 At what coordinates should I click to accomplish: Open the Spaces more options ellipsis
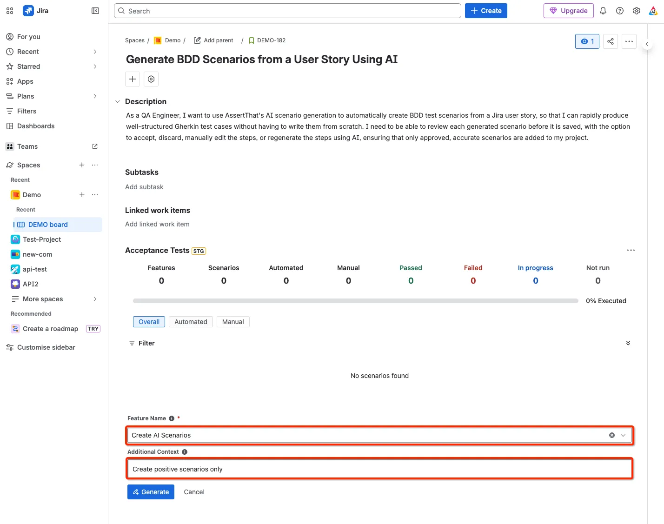(95, 165)
